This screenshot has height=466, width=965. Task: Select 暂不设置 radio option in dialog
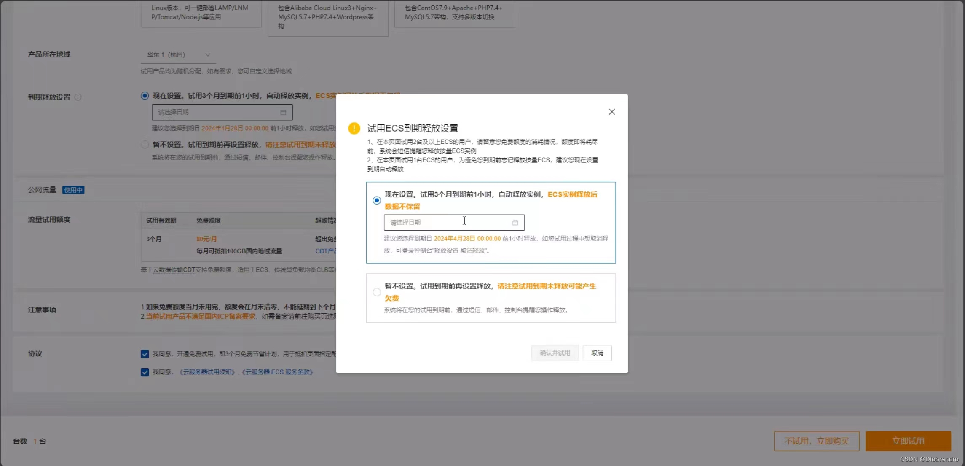[377, 292]
